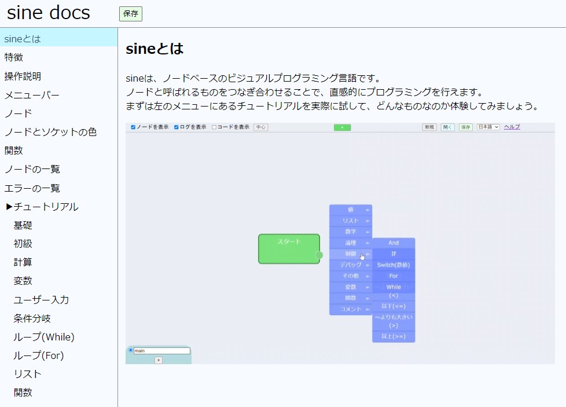Open the 条件分岐 tutorial
The image size is (566, 407).
(32, 318)
